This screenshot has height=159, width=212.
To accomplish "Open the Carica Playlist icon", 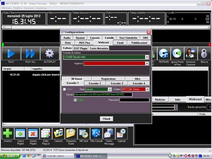I will [20, 134].
